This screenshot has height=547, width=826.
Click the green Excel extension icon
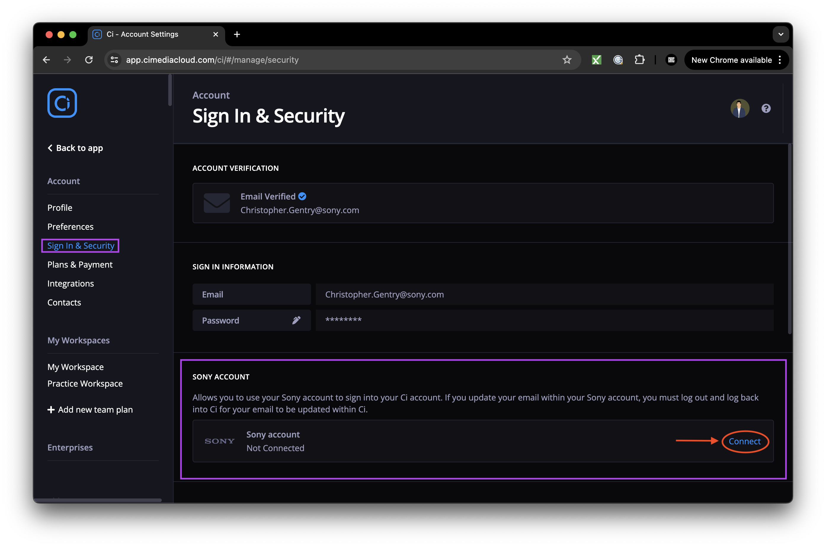click(x=597, y=60)
